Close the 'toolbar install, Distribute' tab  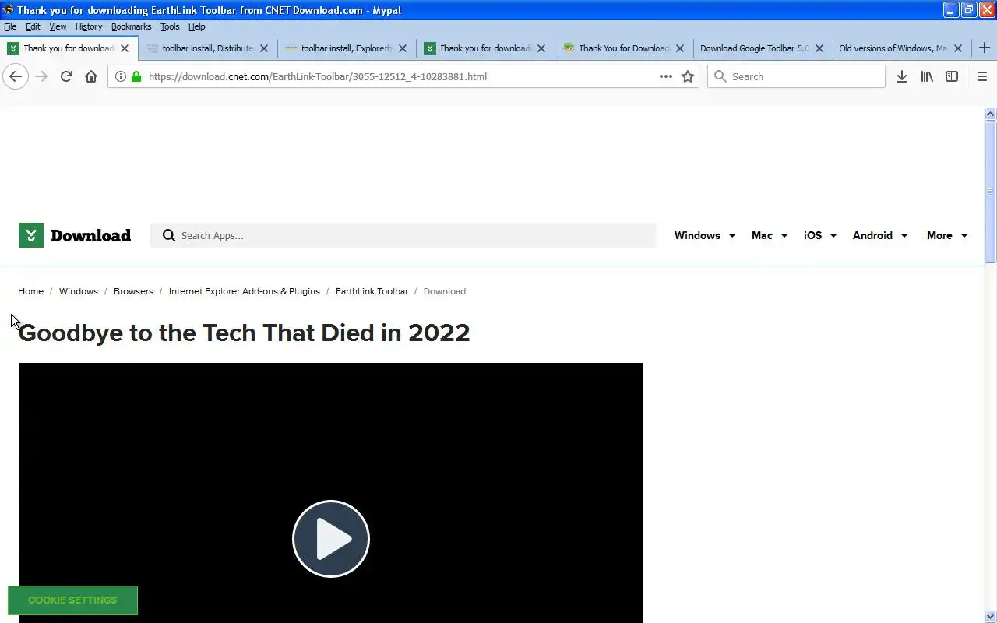pyautogui.click(x=263, y=48)
